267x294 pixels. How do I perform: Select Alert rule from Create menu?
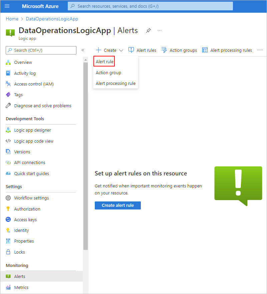tap(104, 61)
